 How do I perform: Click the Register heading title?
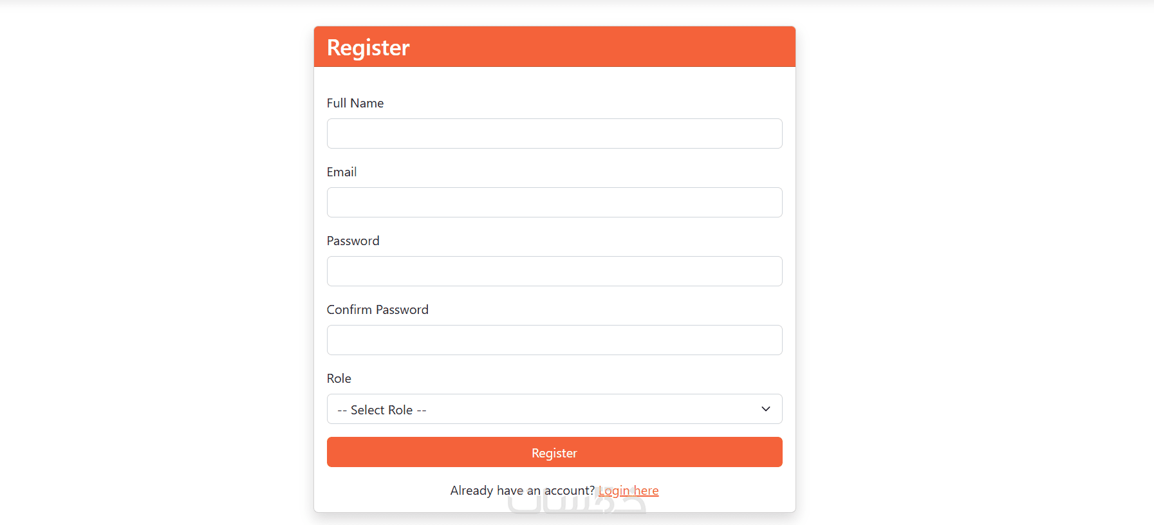pos(368,48)
